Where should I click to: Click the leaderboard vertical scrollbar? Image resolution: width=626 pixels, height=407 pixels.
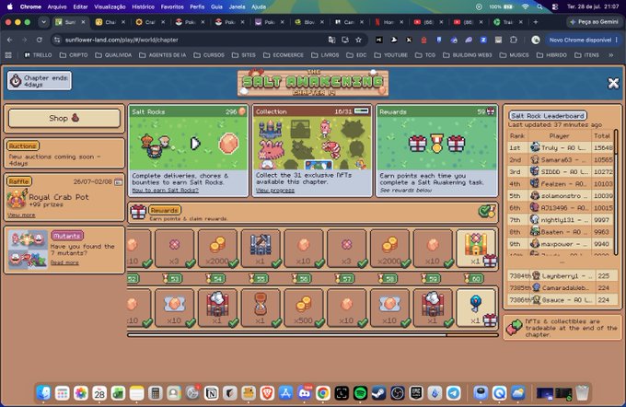[x=616, y=192]
